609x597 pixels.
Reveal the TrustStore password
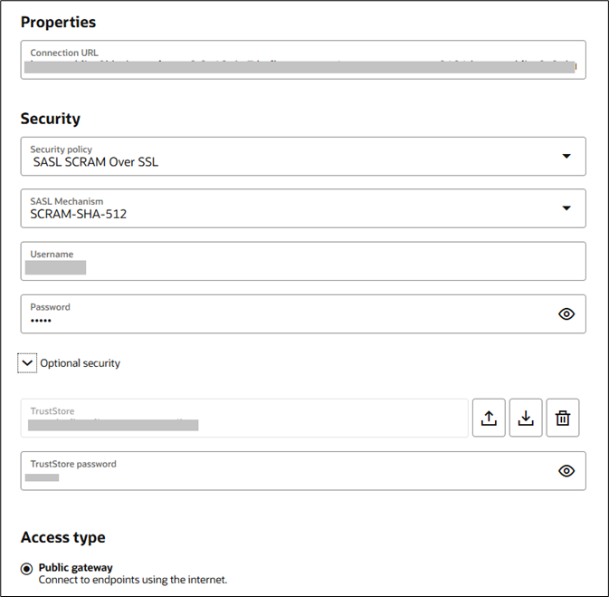[566, 470]
